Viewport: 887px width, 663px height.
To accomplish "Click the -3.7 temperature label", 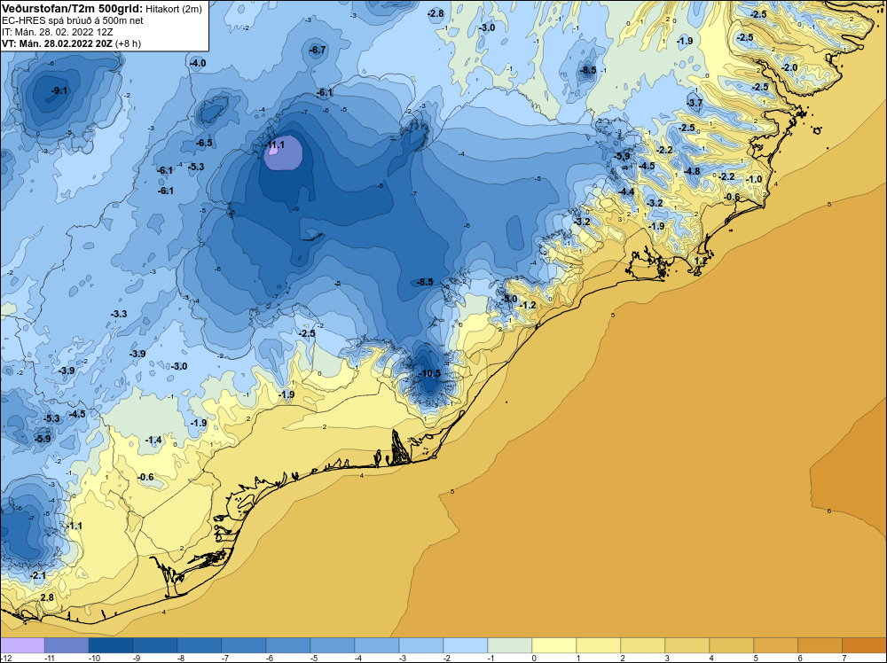I will 695,102.
